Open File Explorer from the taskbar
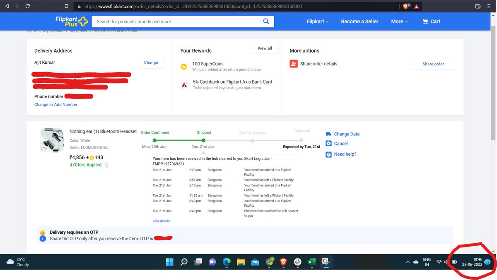Viewport: 497px width, 280px height. tap(241, 262)
